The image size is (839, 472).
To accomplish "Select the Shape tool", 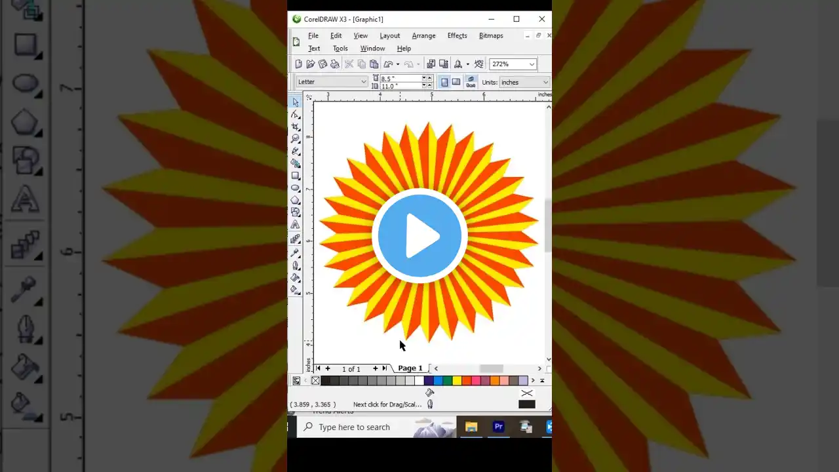I will (x=296, y=115).
